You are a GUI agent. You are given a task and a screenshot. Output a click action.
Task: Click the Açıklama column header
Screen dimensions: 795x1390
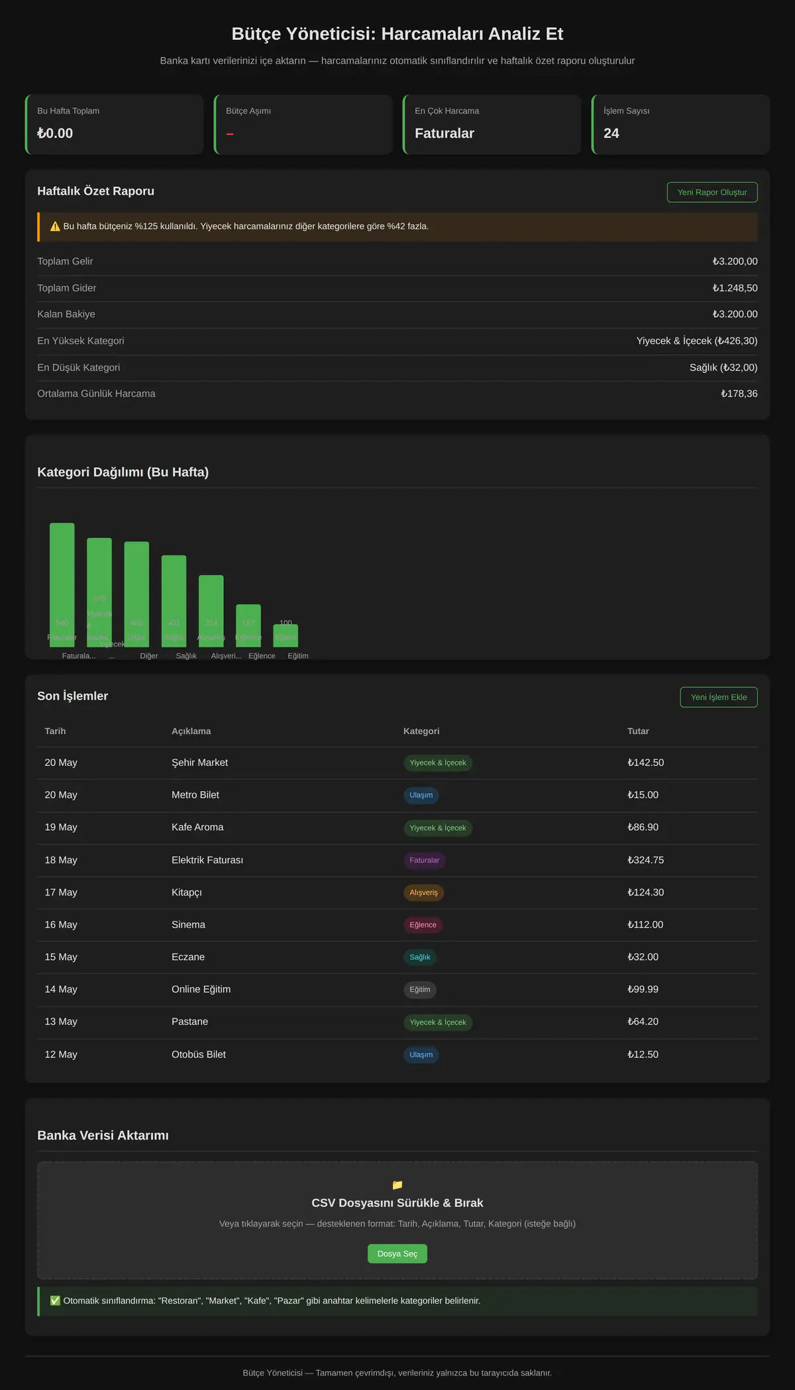[x=191, y=731]
